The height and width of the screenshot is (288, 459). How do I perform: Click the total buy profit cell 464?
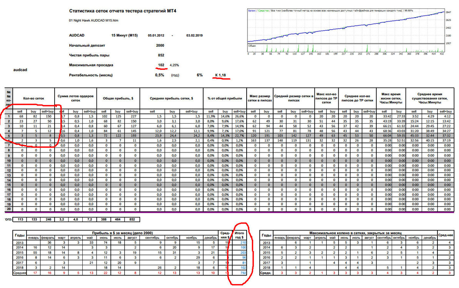tap(118, 219)
